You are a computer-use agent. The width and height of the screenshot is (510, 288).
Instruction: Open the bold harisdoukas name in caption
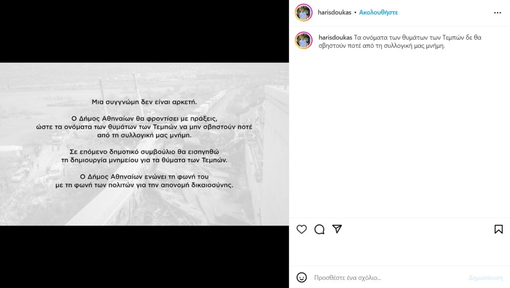(x=335, y=37)
